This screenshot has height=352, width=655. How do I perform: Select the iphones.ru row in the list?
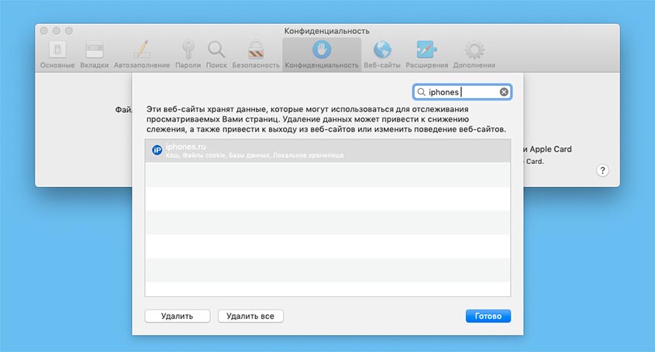(327, 151)
